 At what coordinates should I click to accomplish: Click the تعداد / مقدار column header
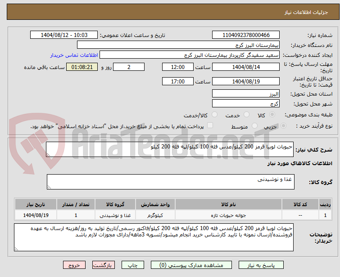pos(76,204)
